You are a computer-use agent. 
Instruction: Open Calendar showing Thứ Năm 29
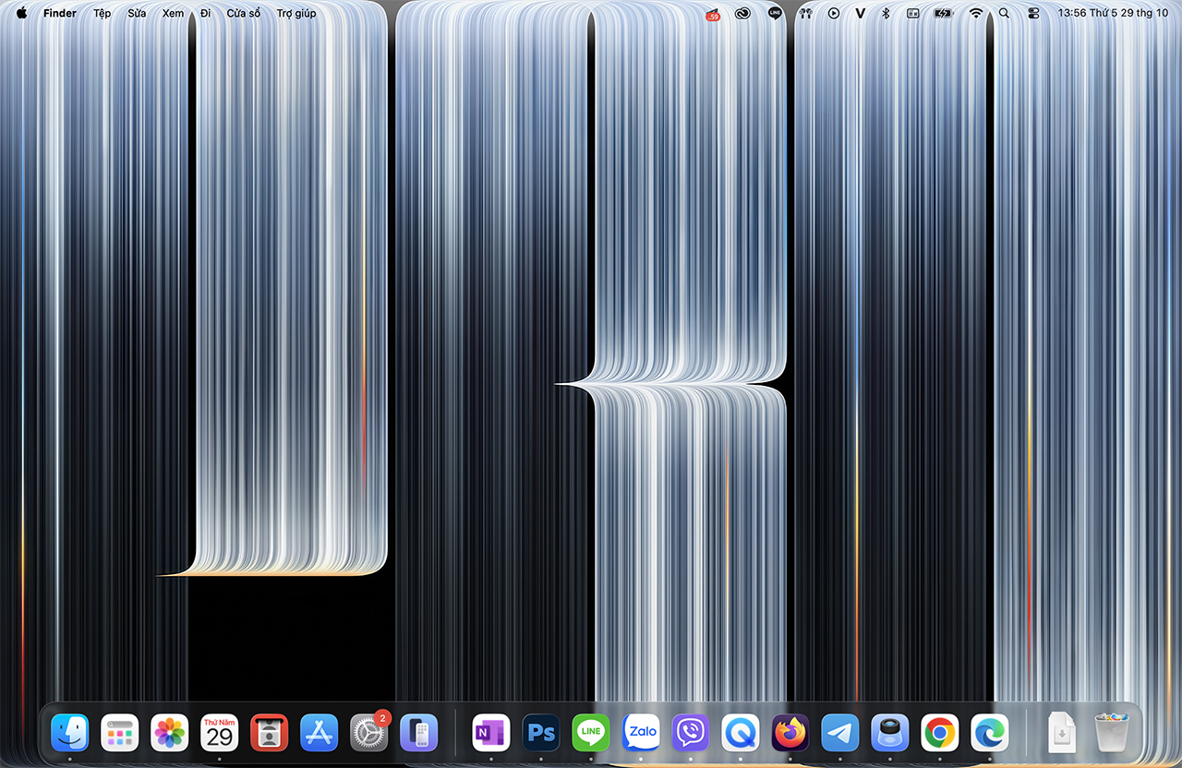point(220,733)
